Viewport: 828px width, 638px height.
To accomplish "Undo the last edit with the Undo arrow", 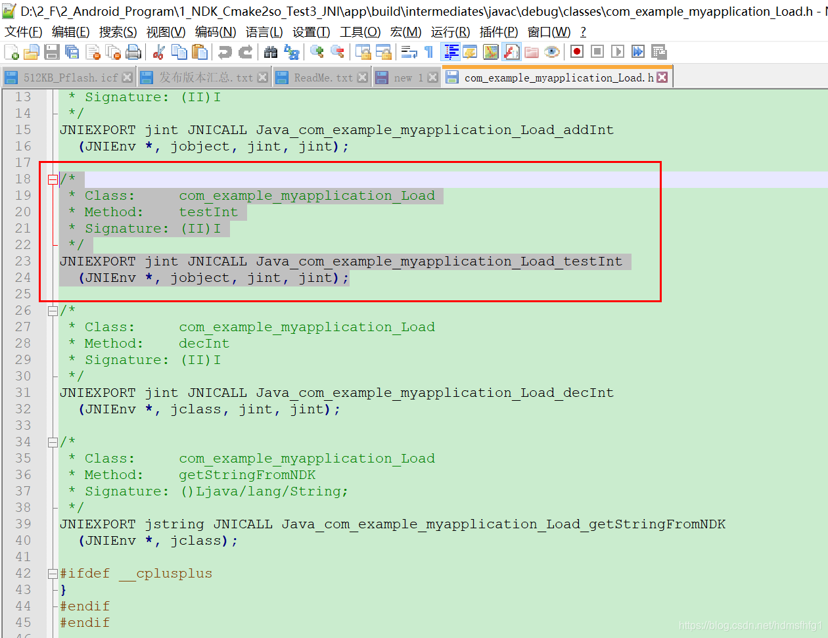I will tap(225, 52).
